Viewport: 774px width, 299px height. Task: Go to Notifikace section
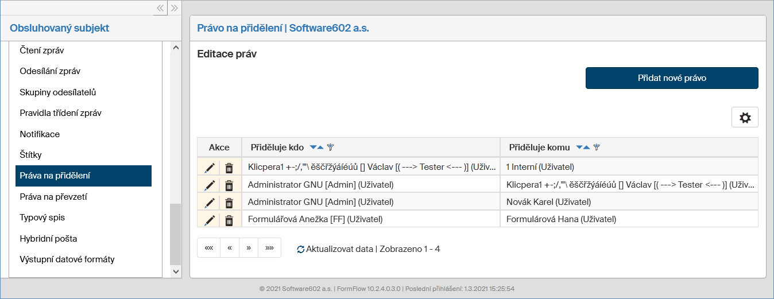tap(40, 134)
